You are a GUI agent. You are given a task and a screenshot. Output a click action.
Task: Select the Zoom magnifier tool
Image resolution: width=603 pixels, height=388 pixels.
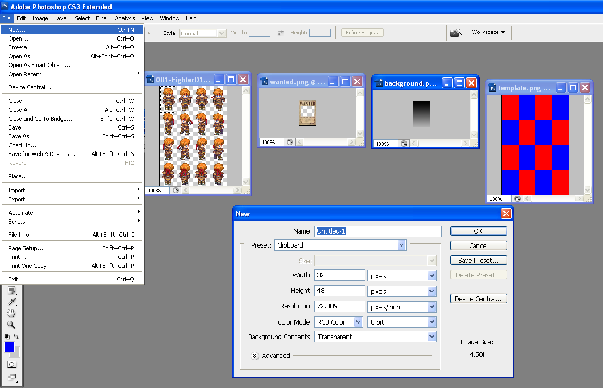(11, 325)
